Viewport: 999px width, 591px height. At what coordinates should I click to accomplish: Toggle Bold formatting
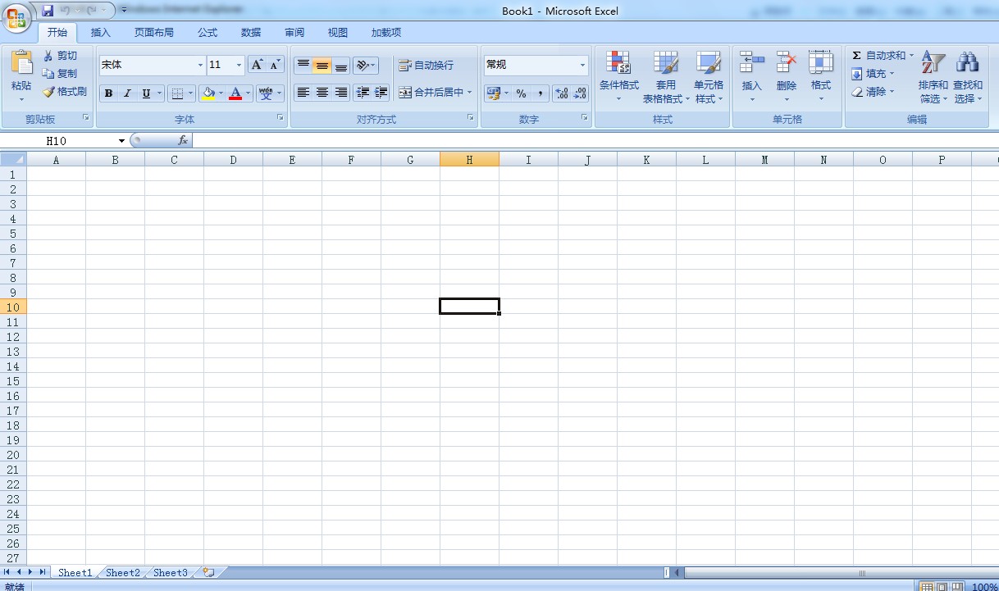pos(108,93)
